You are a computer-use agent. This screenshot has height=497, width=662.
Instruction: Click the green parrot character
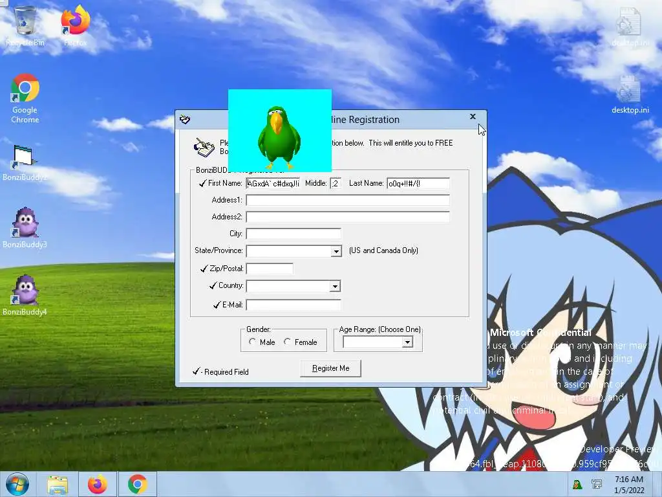coord(279,137)
